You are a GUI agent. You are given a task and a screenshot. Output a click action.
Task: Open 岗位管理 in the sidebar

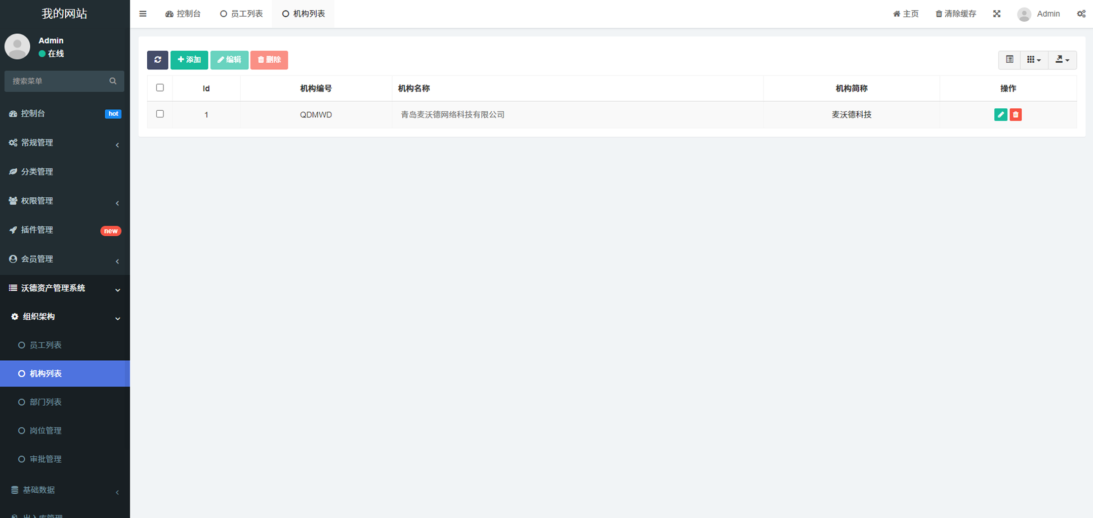pos(46,430)
